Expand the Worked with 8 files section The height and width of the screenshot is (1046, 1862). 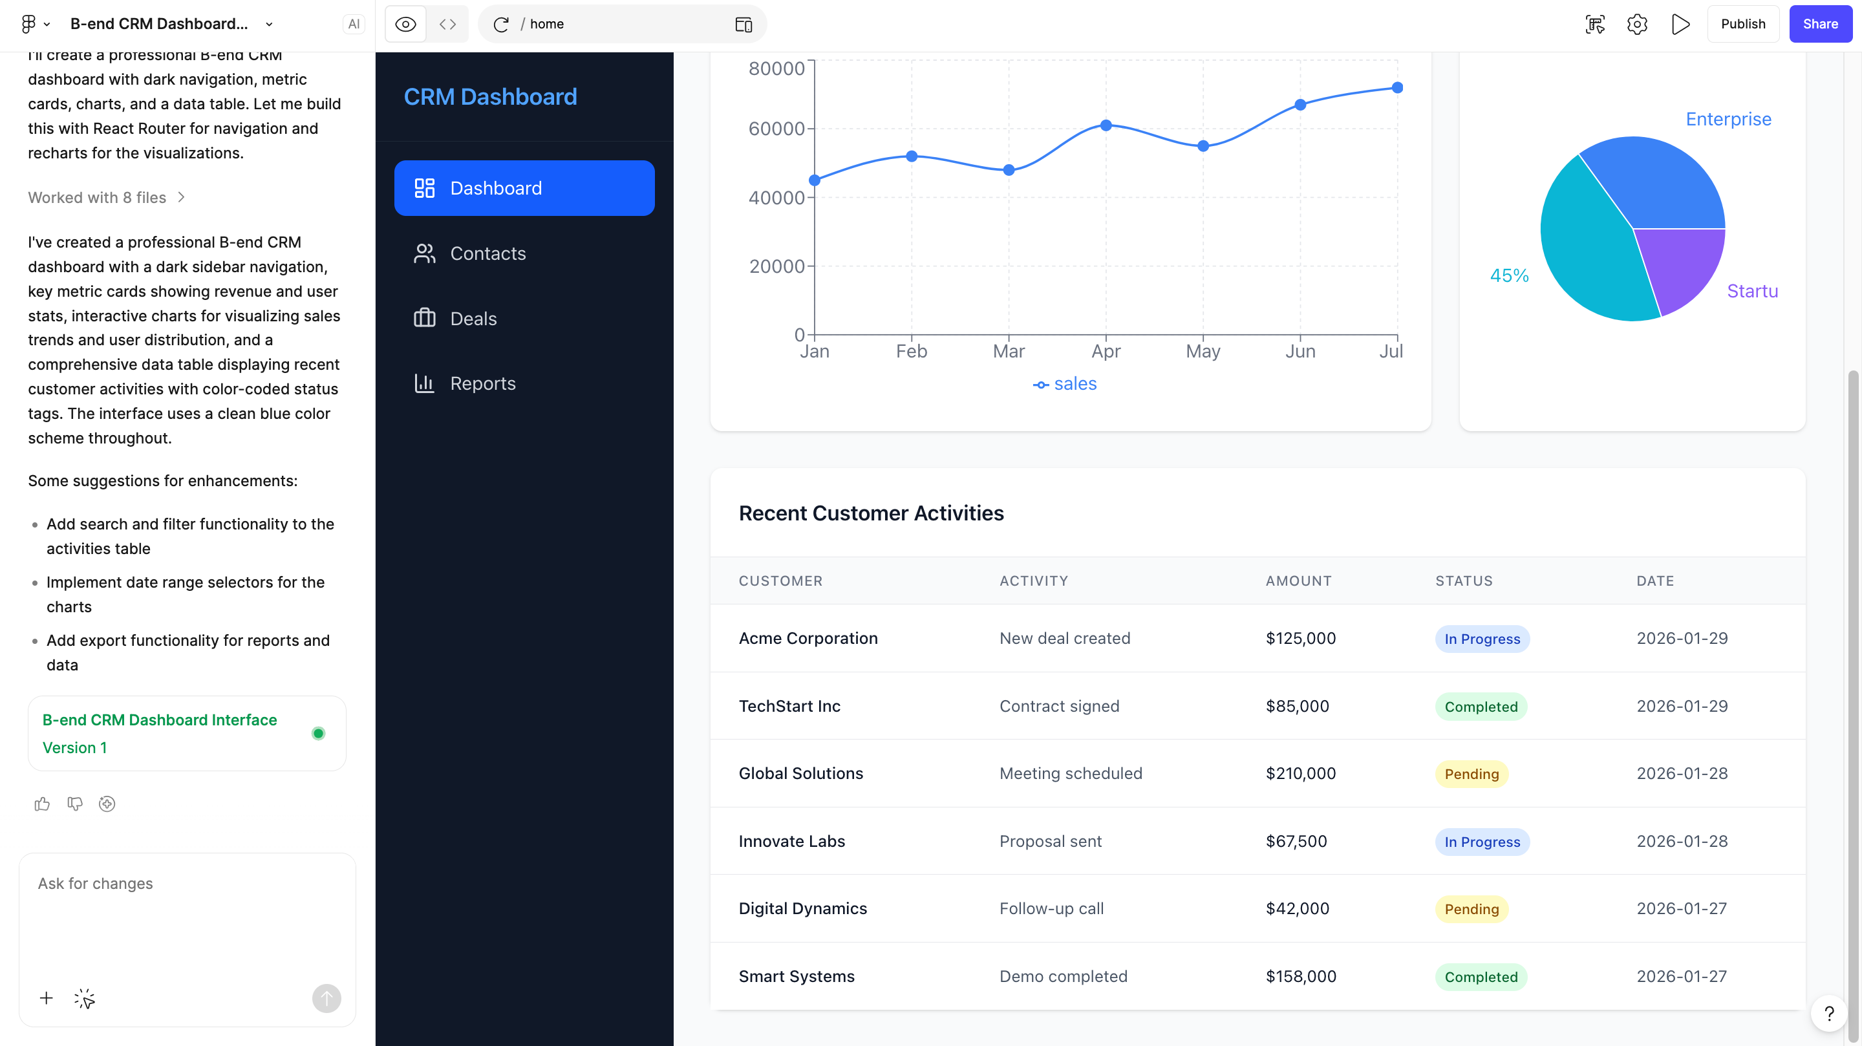107,197
